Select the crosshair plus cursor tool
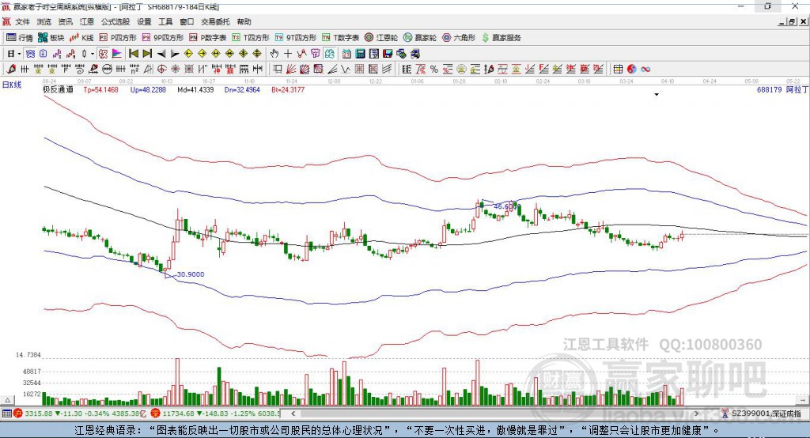The width and height of the screenshot is (810, 438). 288,54
